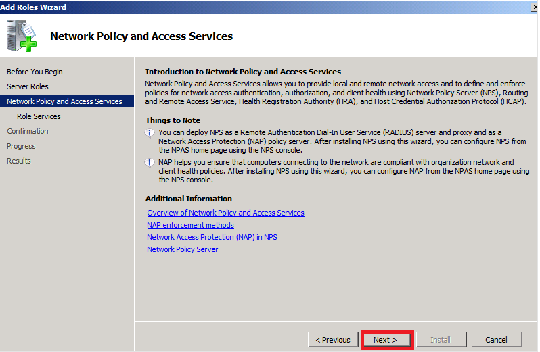Click the Add Roles Wizard title bar

(x=271, y=7)
